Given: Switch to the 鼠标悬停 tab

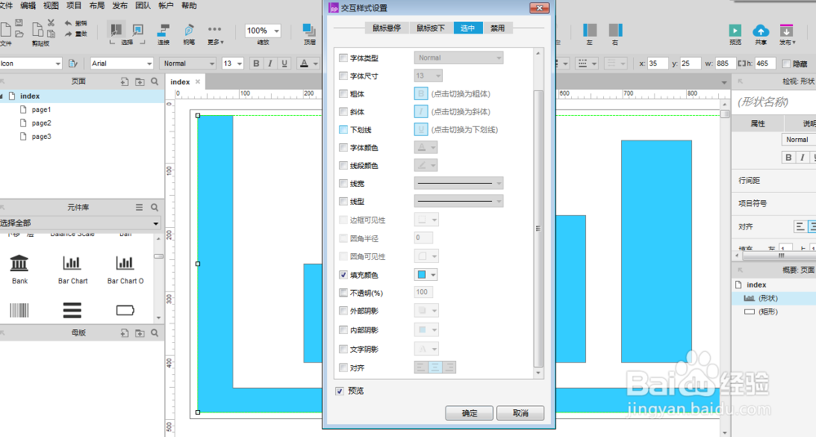Looking at the screenshot, I should (387, 28).
